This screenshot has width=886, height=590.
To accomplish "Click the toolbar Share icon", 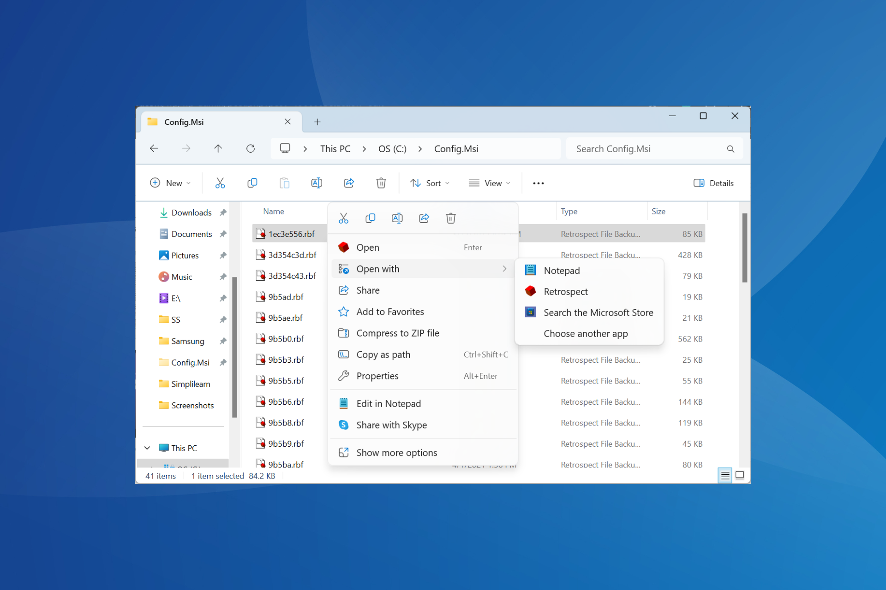I will (x=349, y=183).
